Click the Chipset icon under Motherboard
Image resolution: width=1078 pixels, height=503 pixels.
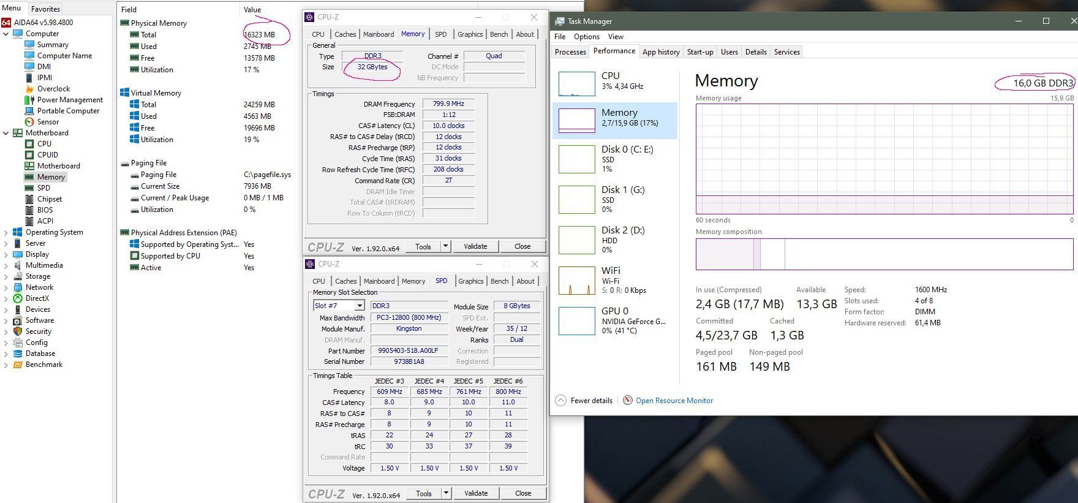pyautogui.click(x=29, y=199)
